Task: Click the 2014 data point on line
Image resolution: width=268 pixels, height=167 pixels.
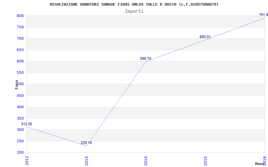Action: (146, 61)
